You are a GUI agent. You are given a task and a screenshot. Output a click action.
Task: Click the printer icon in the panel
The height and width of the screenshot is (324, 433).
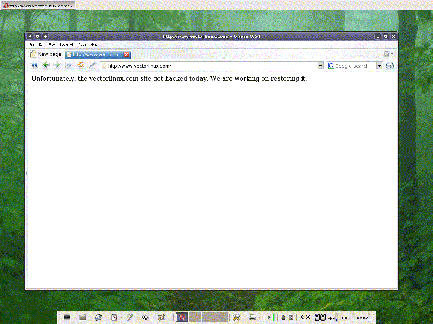[252, 317]
